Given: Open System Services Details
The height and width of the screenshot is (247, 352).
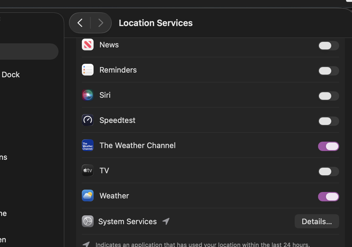Looking at the screenshot, I should 317,221.
